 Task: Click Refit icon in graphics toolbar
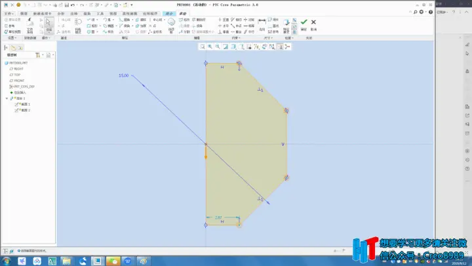pyautogui.click(x=202, y=47)
